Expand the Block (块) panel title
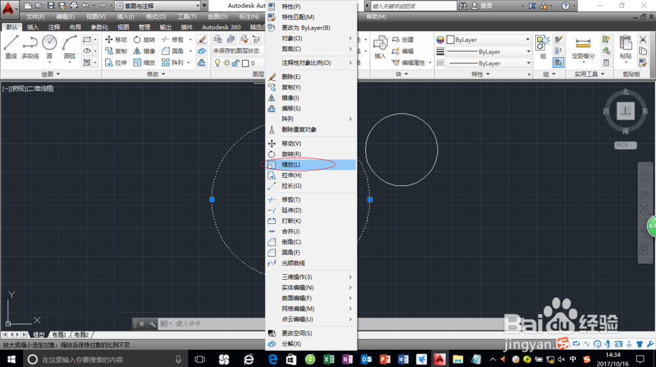The width and height of the screenshot is (656, 367). [x=401, y=74]
